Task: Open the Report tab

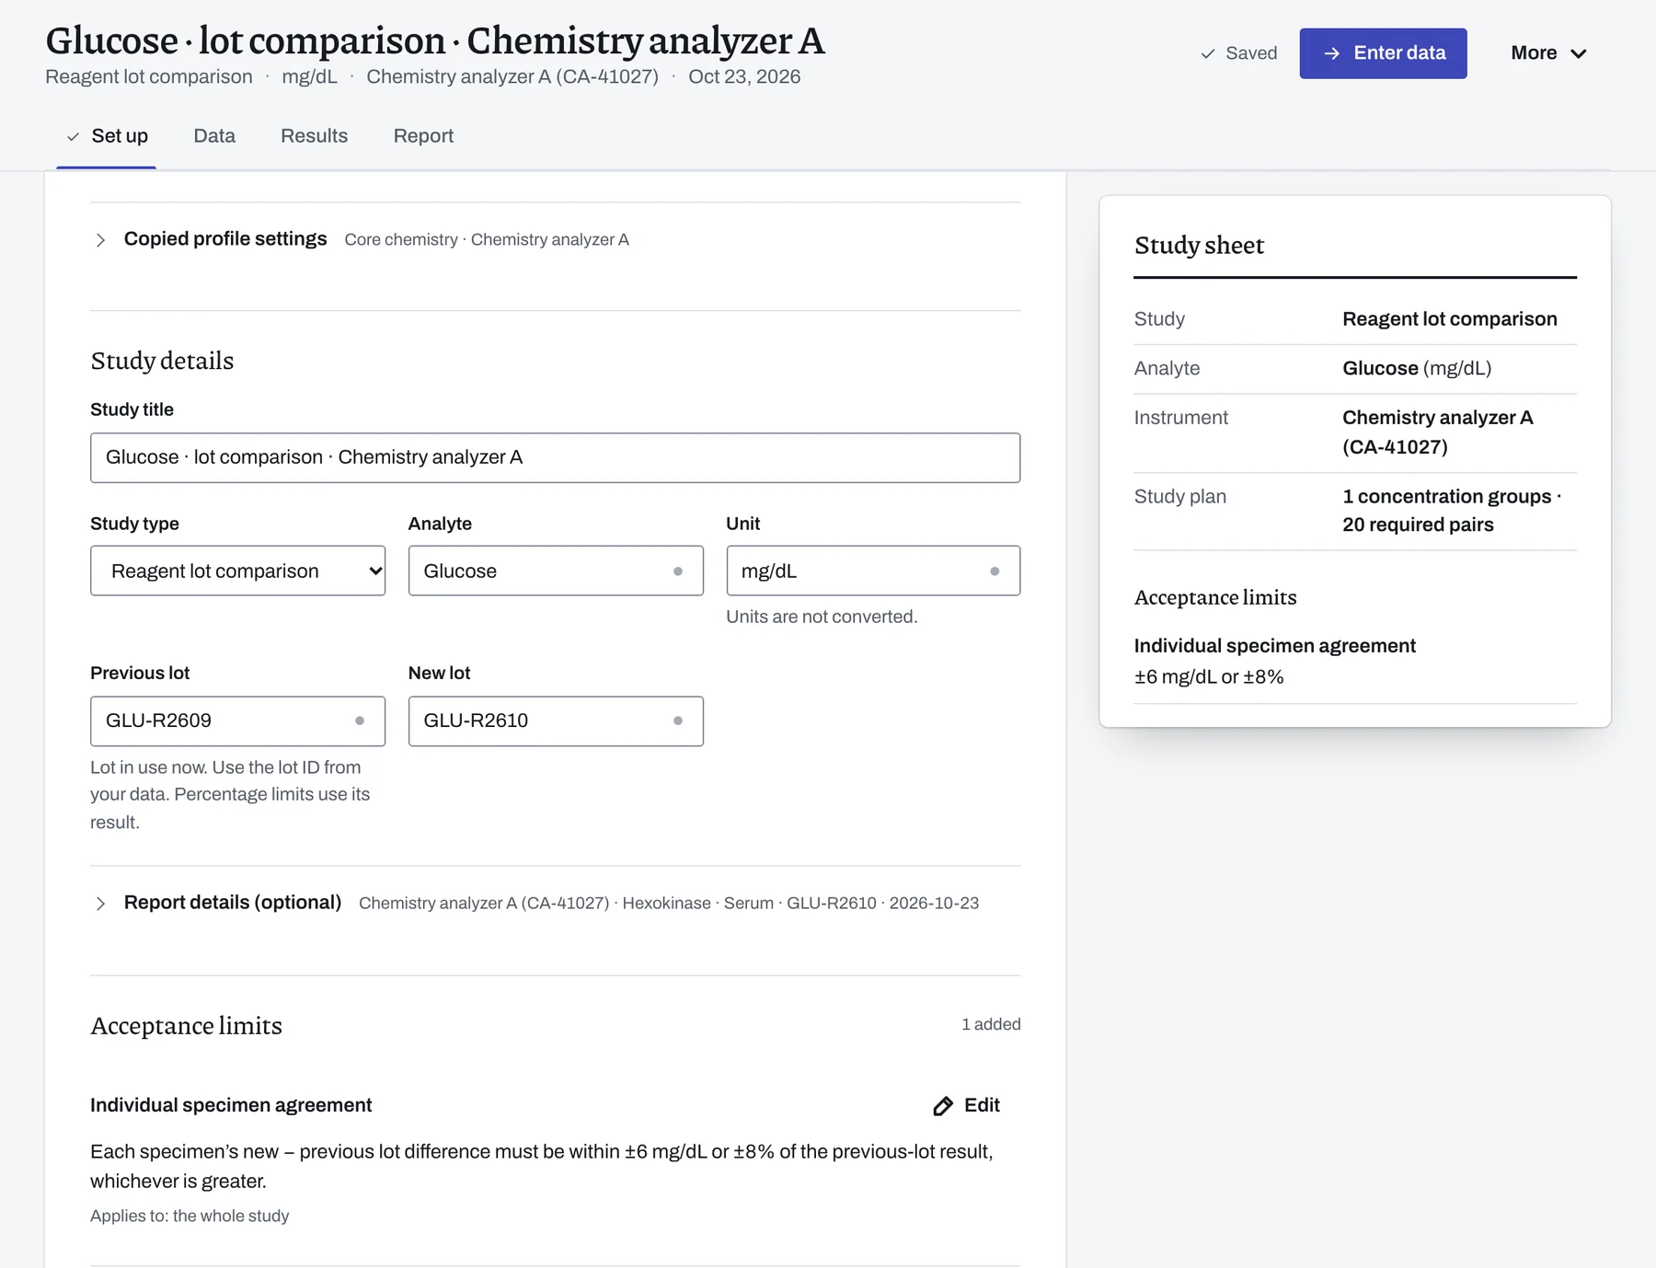Action: [x=423, y=136]
